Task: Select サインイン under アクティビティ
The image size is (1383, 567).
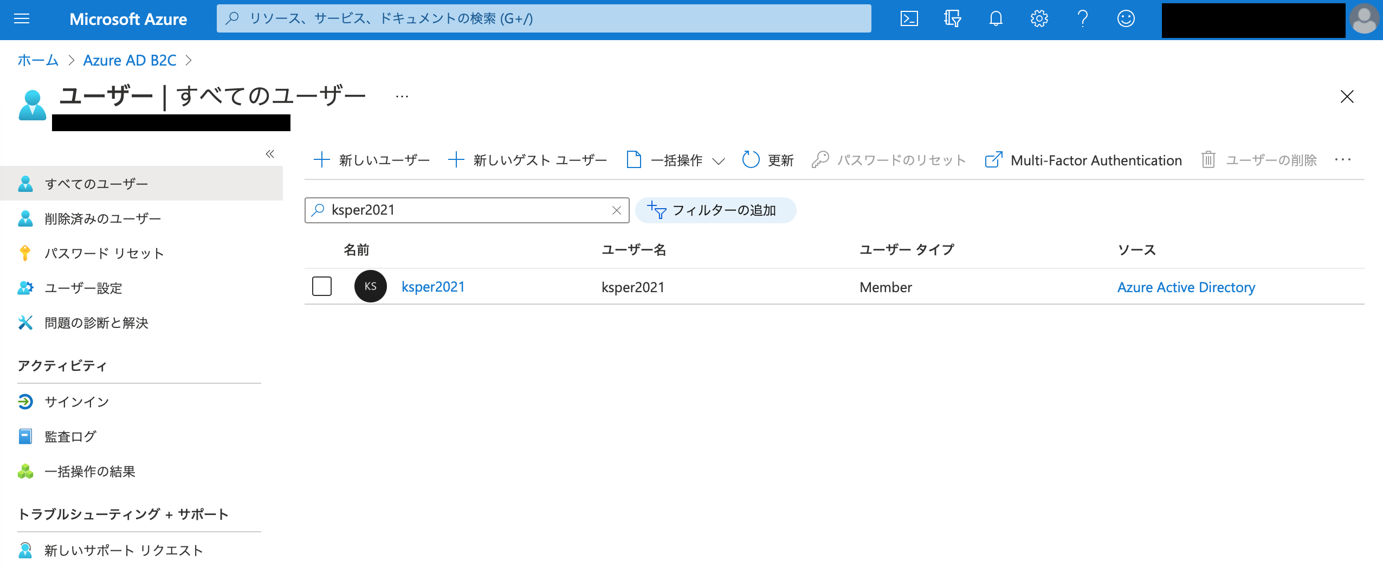Action: 76,402
